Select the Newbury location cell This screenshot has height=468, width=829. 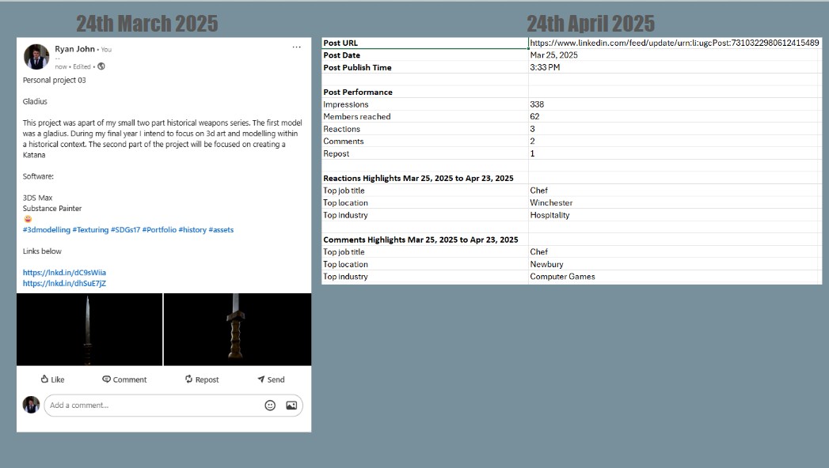(x=675, y=264)
